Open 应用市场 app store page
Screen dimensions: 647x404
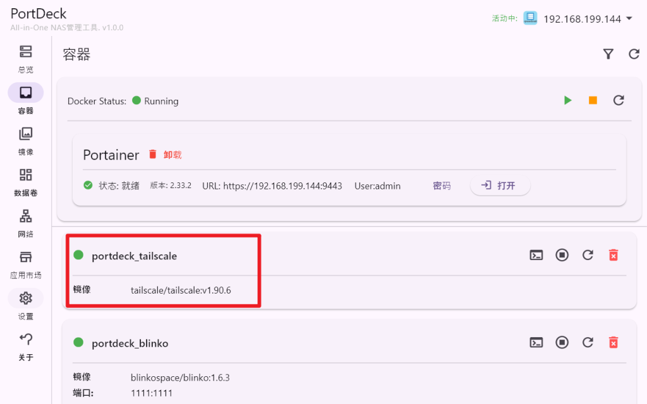(x=26, y=264)
